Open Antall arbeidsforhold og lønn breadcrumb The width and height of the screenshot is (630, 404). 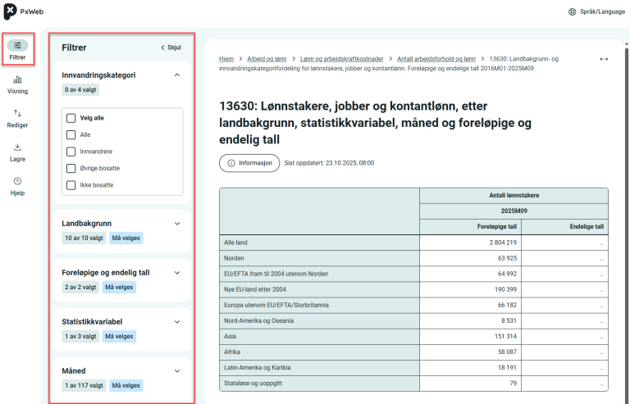[436, 59]
